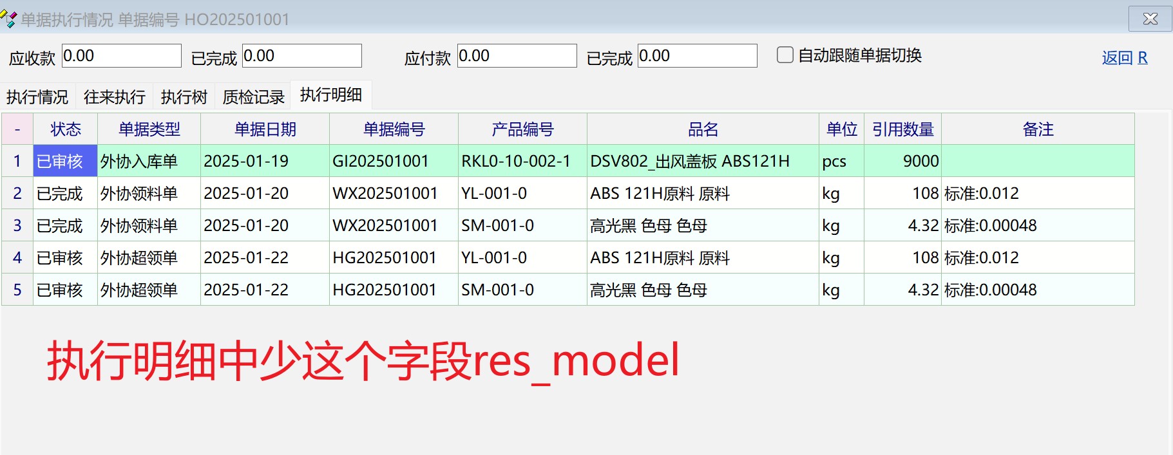1173x455 pixels.
Task: Enable 自动跟随单据切换 checkbox
Action: [785, 55]
